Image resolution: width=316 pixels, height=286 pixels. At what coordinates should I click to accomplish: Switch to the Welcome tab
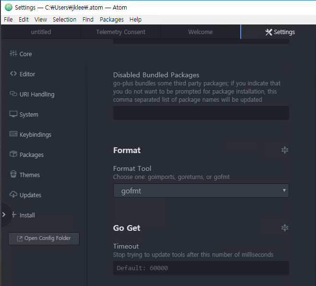pyautogui.click(x=200, y=32)
